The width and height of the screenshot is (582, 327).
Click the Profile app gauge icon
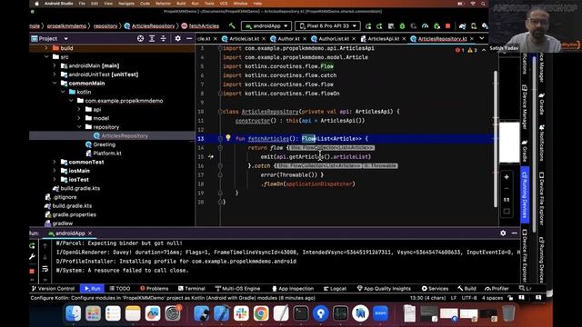[x=425, y=26]
